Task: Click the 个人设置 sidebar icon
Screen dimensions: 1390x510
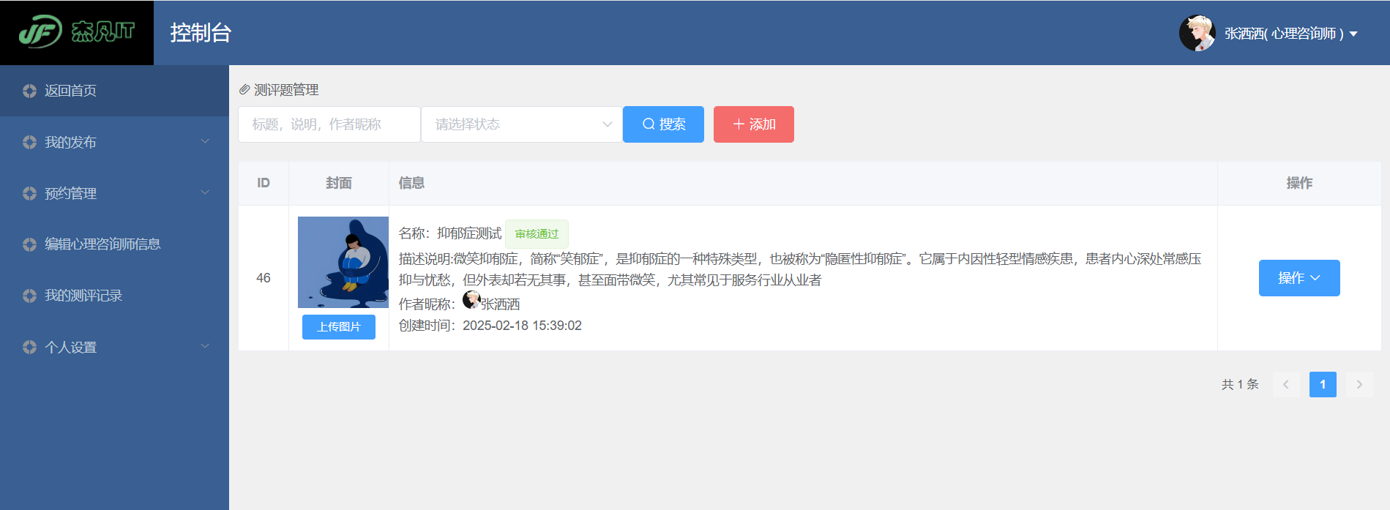Action: click(x=29, y=347)
